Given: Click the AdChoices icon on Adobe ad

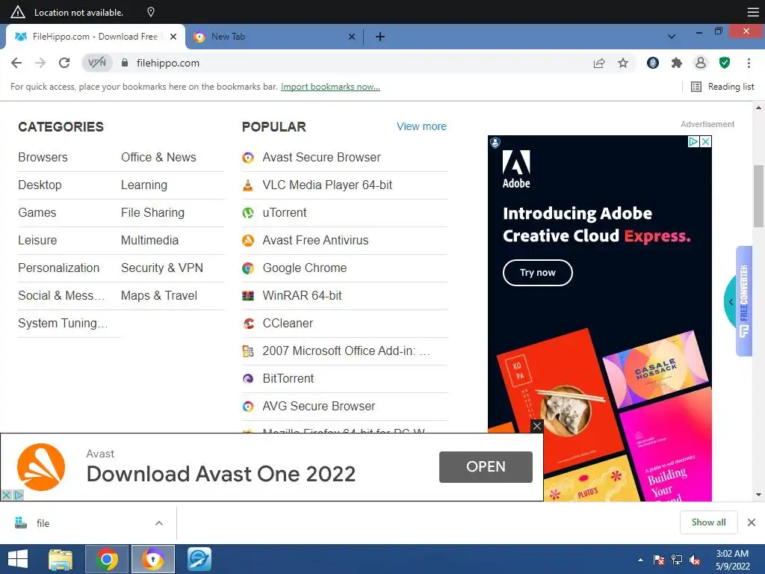Looking at the screenshot, I should pos(693,141).
